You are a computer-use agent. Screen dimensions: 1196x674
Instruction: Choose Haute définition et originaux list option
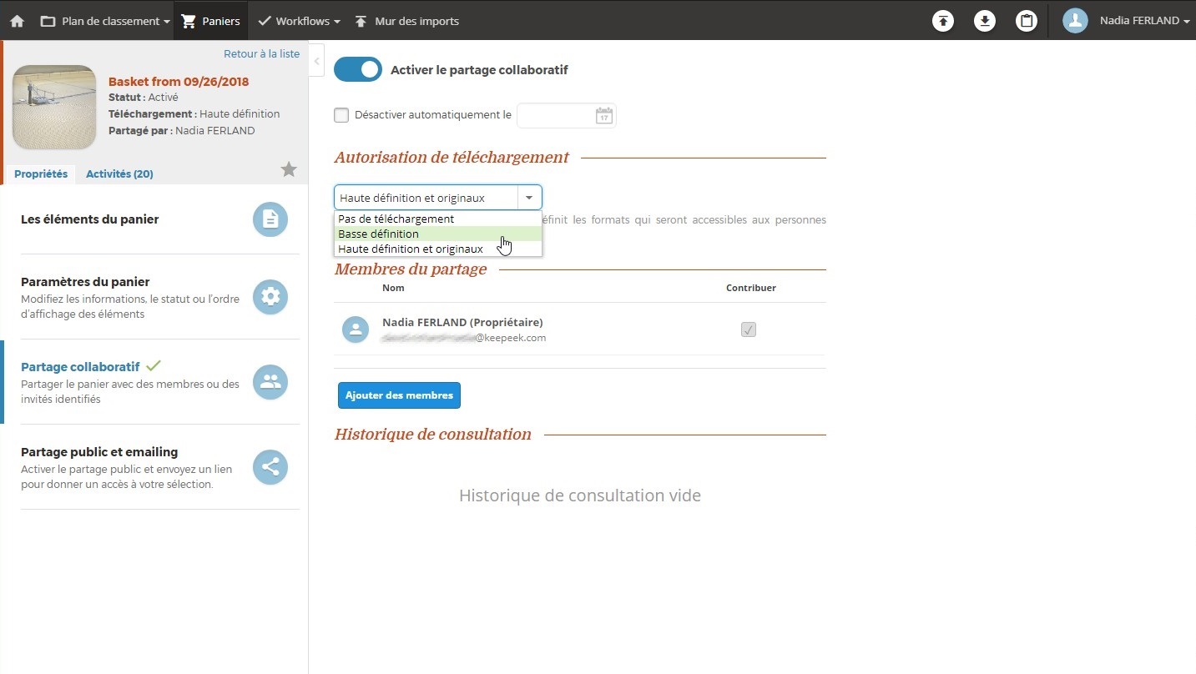click(x=438, y=249)
